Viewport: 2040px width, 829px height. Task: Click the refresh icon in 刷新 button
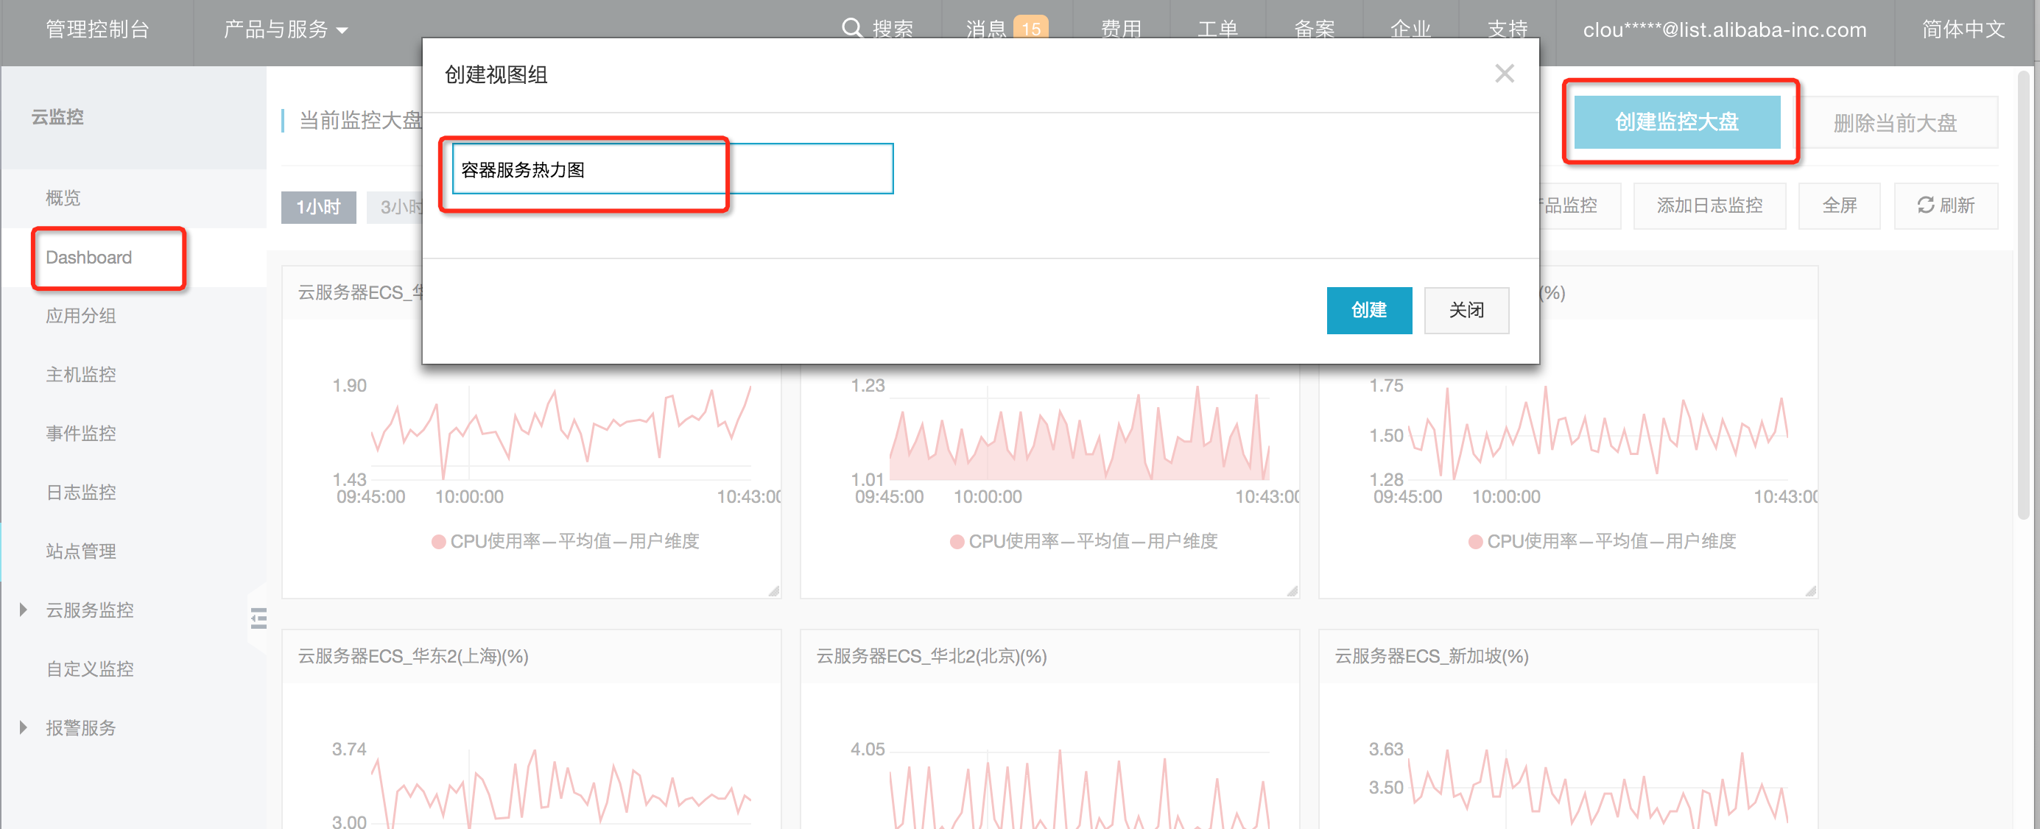tap(1925, 205)
